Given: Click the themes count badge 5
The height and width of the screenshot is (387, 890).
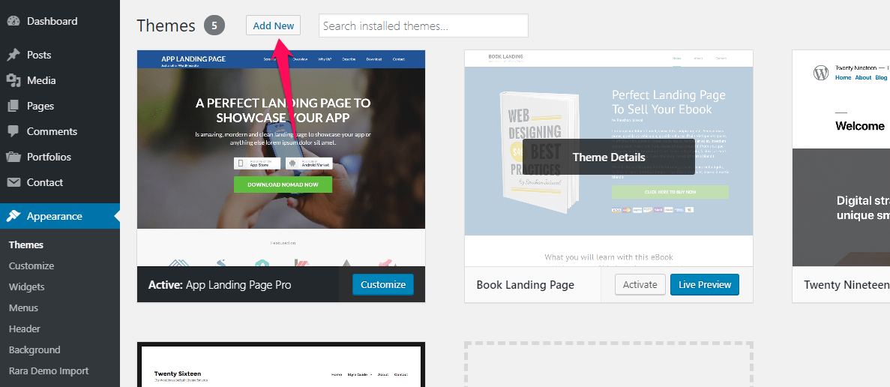Looking at the screenshot, I should pos(214,25).
